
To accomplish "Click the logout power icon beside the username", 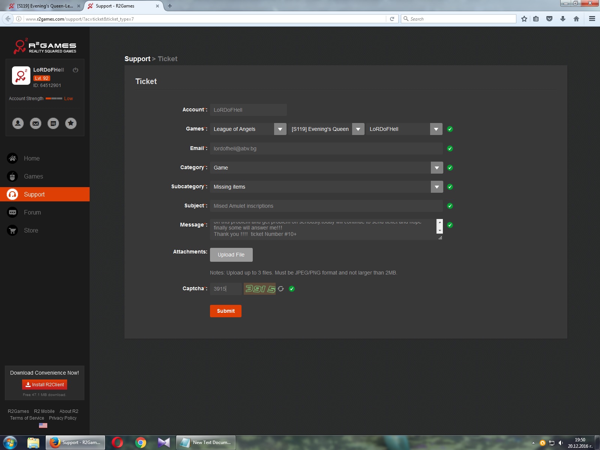I will pos(75,70).
